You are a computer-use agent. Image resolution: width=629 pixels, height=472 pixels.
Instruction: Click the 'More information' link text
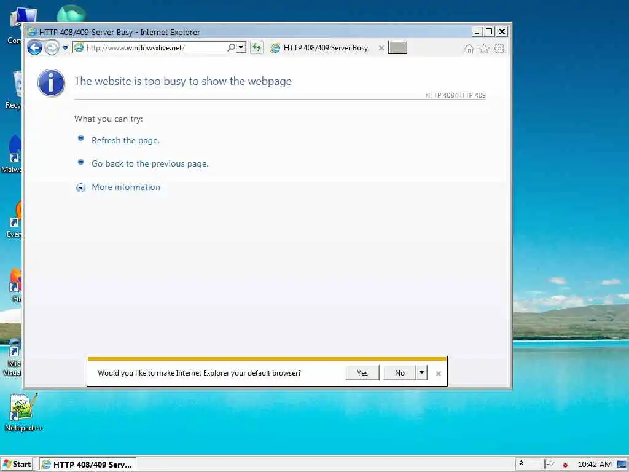126,187
